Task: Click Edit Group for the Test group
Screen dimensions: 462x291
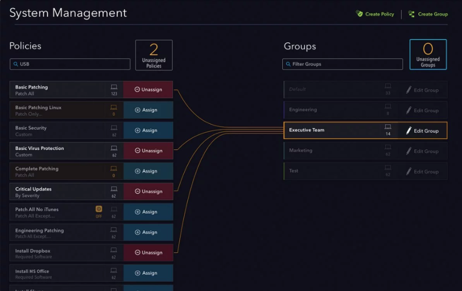Action: [x=422, y=171]
